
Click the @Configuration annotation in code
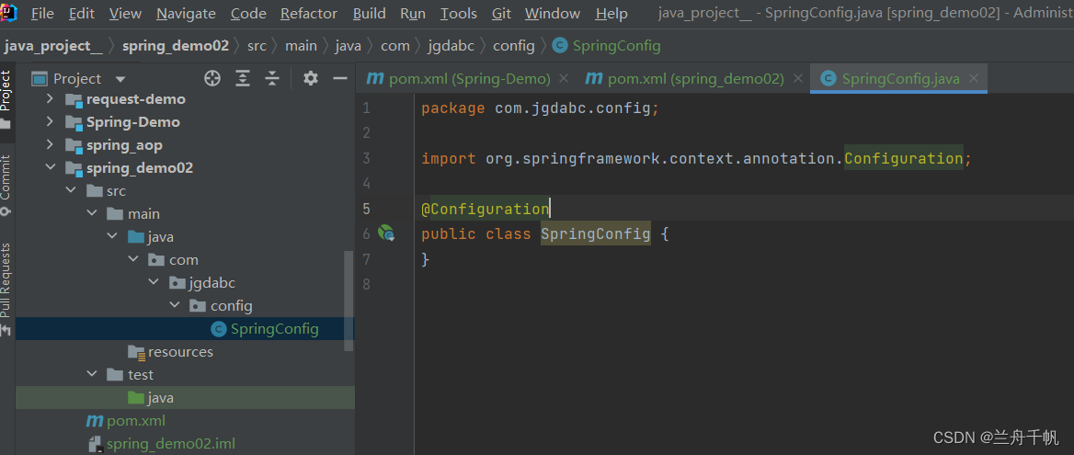(x=485, y=209)
